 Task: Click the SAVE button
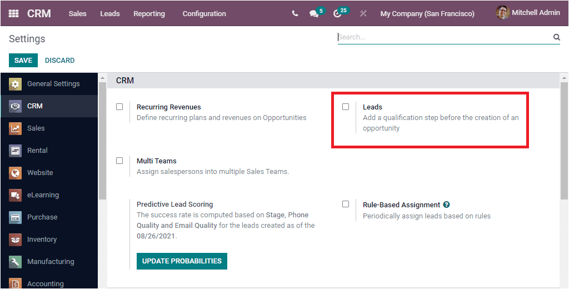(x=23, y=60)
